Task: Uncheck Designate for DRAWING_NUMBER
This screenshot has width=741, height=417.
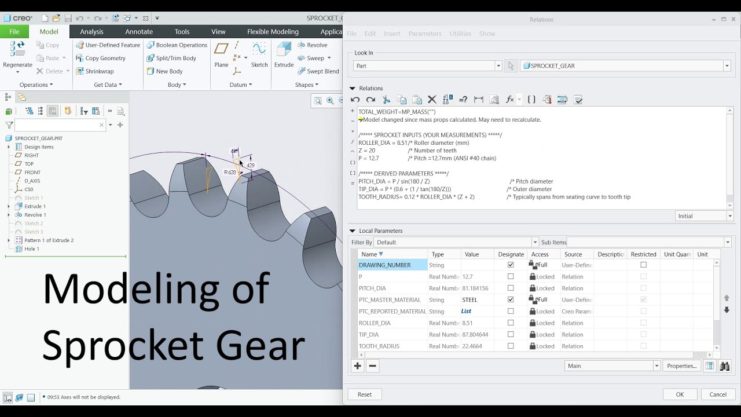Action: coord(511,265)
